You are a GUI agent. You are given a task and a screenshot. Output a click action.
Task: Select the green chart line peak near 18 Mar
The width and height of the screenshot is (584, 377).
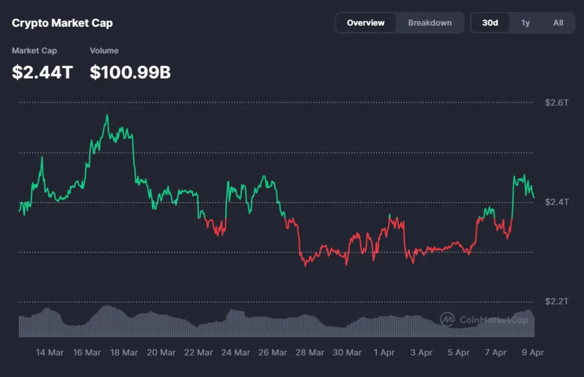pyautogui.click(x=107, y=117)
